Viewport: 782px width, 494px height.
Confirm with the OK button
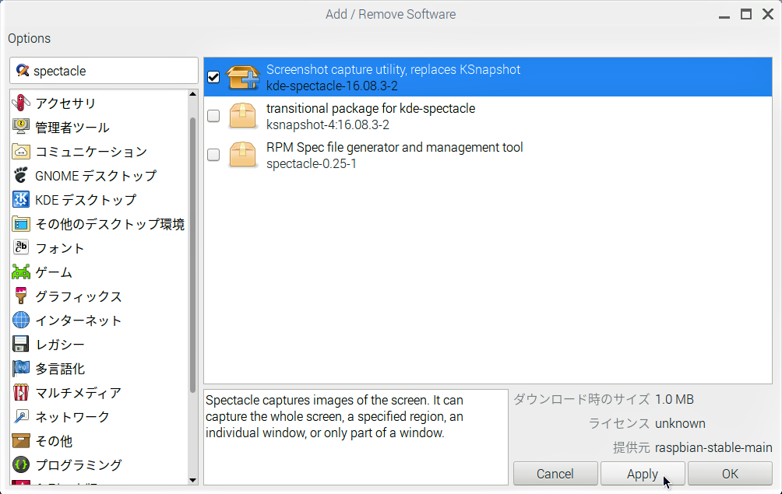(x=730, y=474)
